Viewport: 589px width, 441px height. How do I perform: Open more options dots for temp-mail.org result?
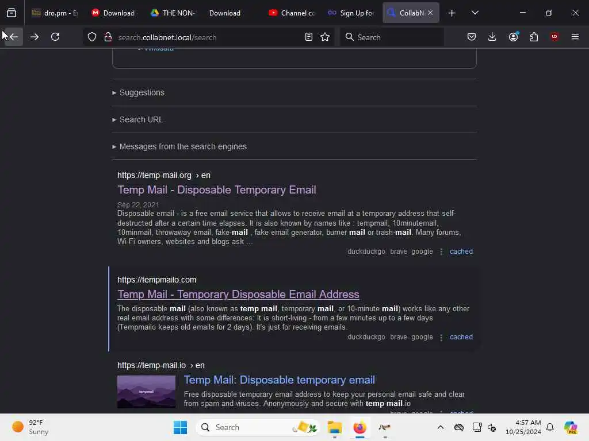tap(441, 252)
